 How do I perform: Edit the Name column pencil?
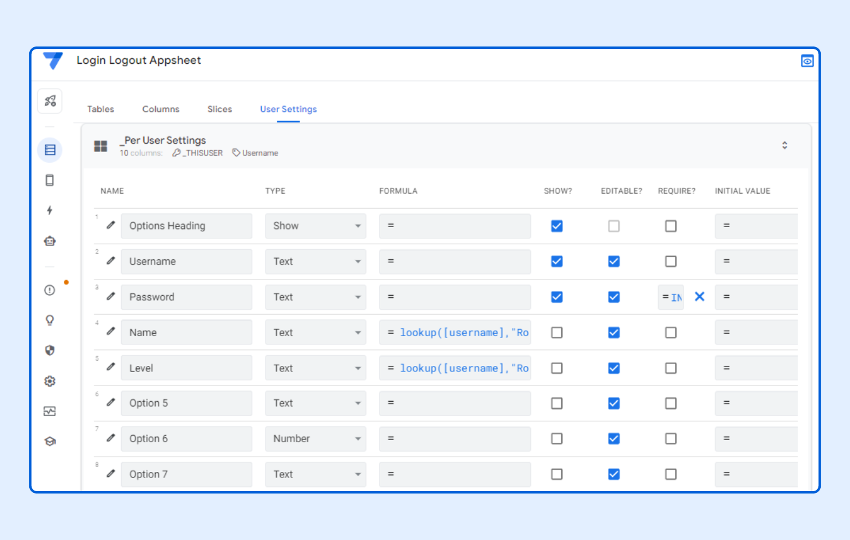111,331
